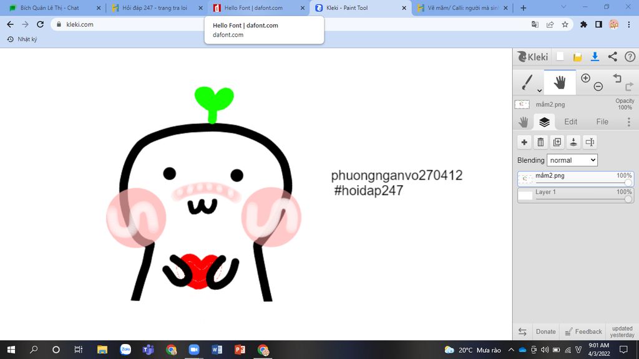The height and width of the screenshot is (359, 639).
Task: Delete the selected layer with trash icon
Action: click(x=540, y=142)
